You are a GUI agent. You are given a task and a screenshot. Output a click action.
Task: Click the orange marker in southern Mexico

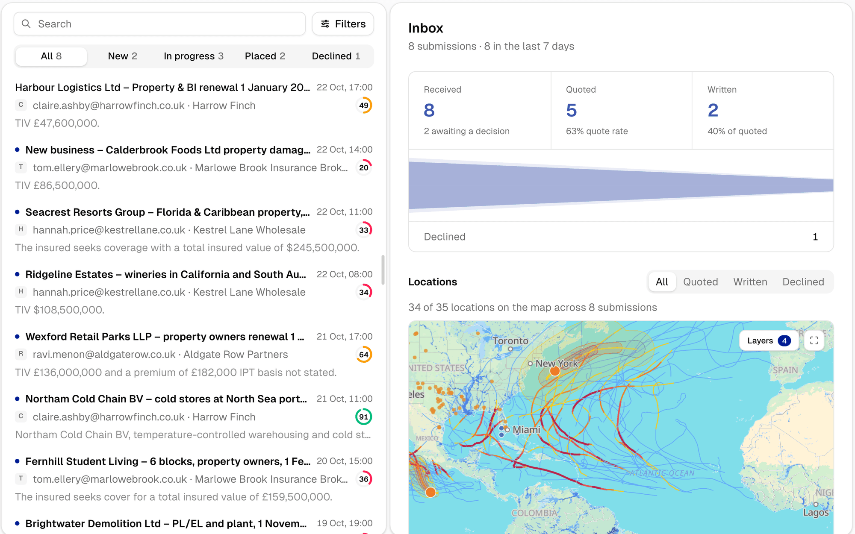pos(430,492)
